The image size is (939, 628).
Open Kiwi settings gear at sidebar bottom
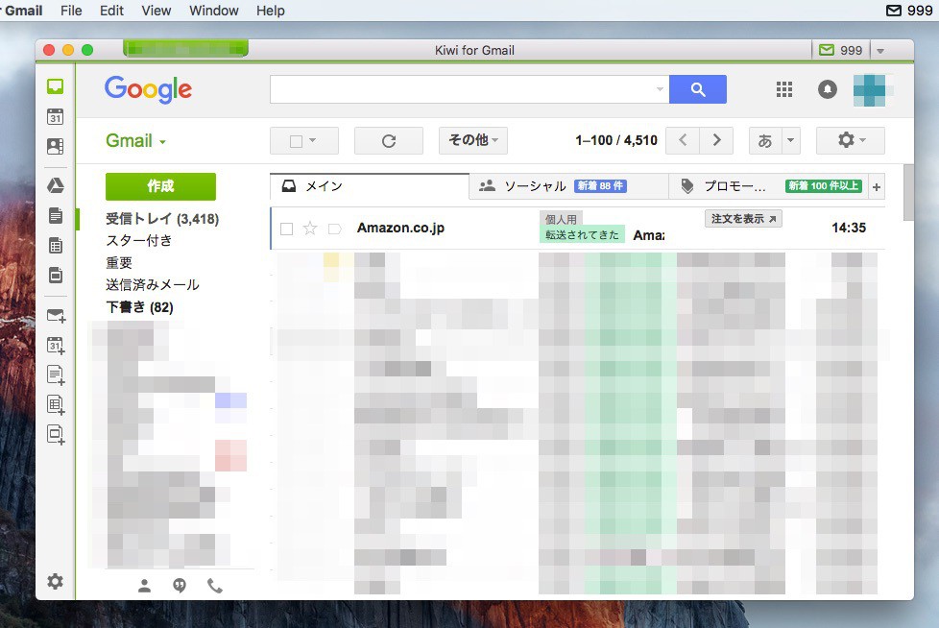[55, 581]
